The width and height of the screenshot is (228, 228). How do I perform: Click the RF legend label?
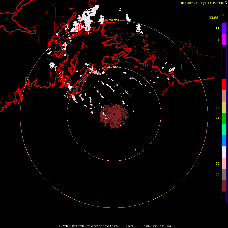click(217, 29)
